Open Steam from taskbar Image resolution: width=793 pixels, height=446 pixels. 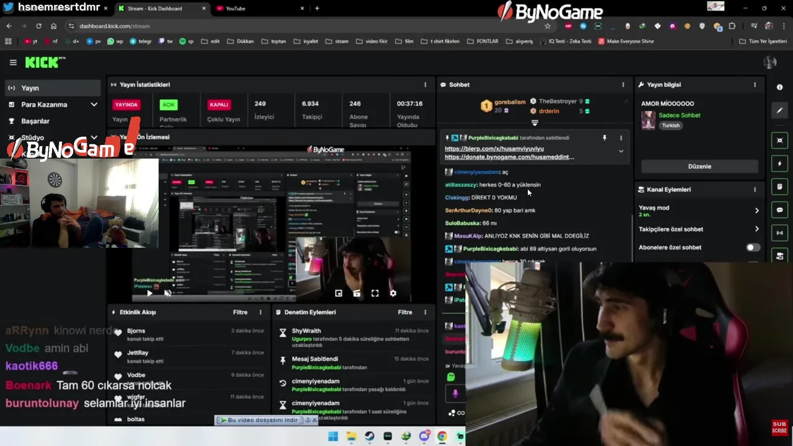pos(369,436)
